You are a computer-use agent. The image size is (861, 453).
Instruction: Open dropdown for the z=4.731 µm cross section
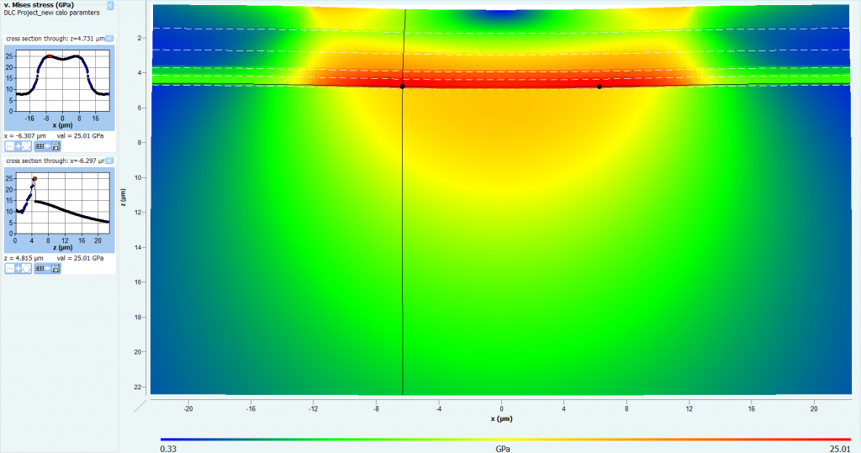pyautogui.click(x=109, y=39)
